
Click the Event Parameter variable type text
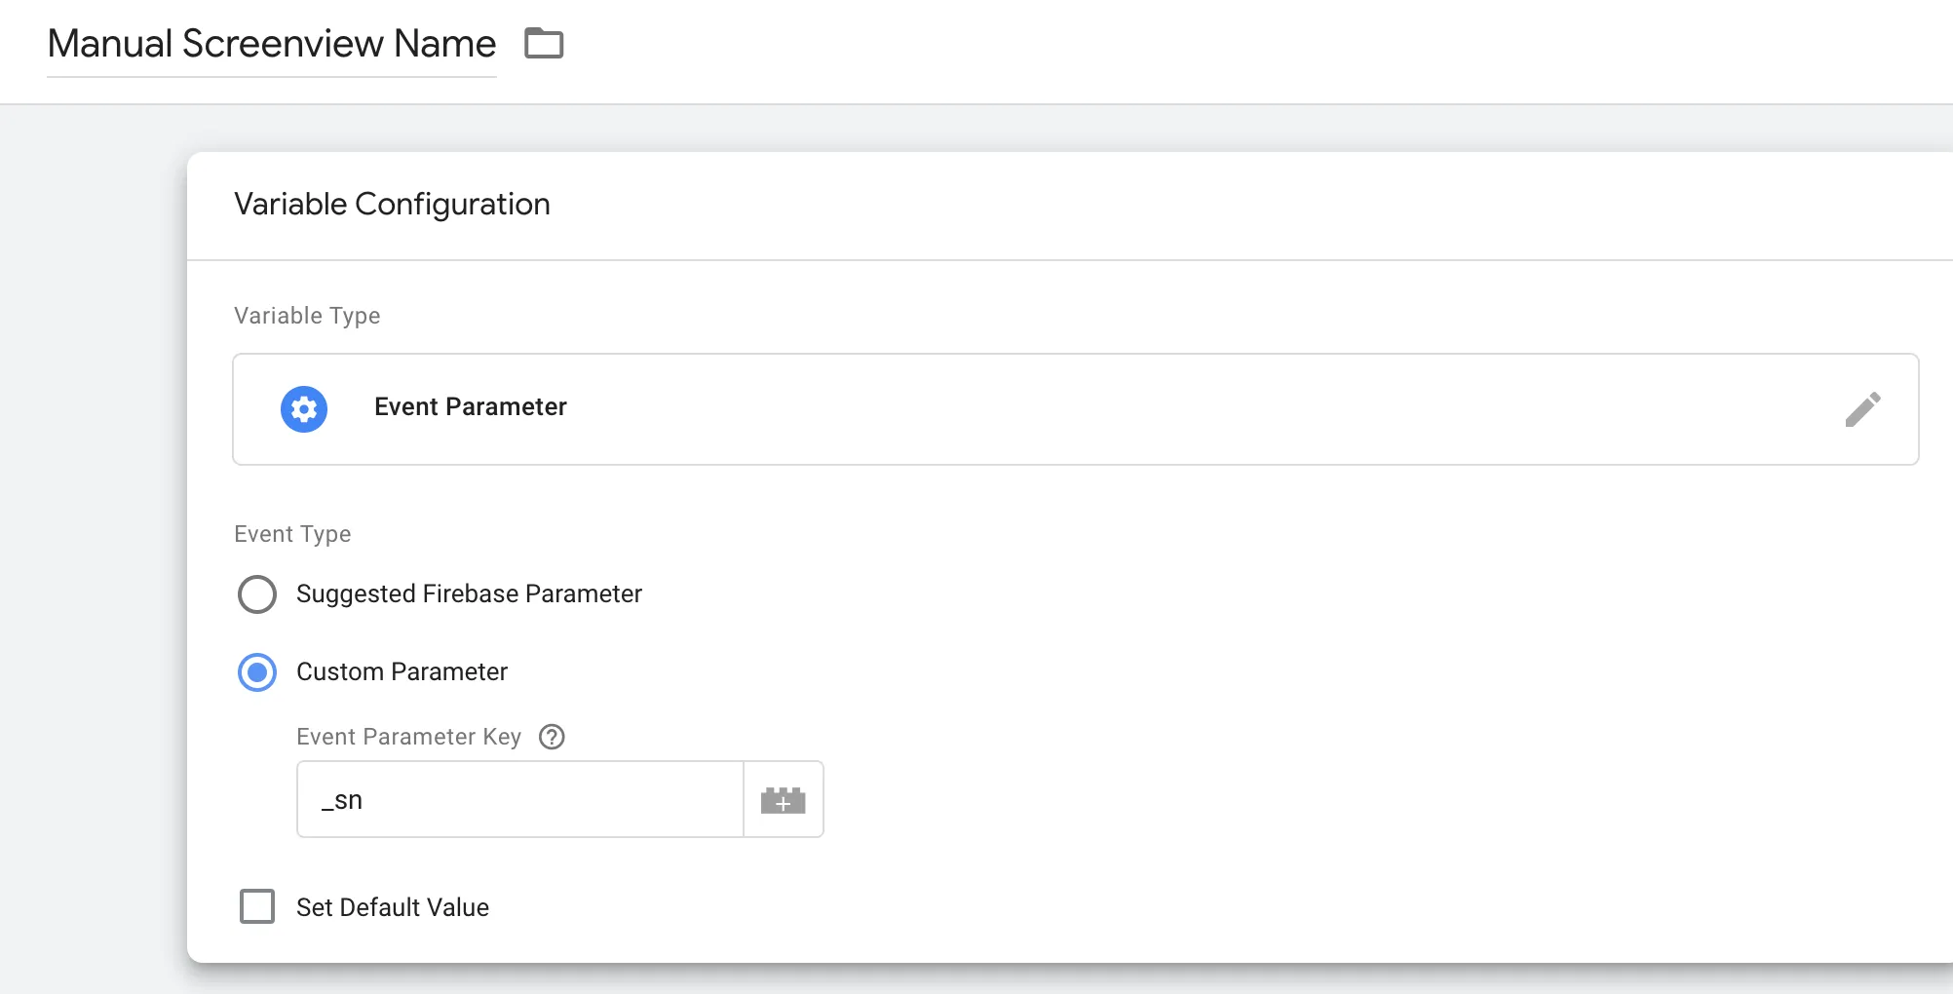point(470,407)
